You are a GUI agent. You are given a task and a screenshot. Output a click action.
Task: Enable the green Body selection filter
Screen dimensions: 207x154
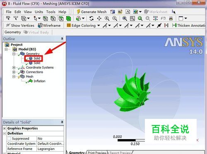[x=69, y=19]
